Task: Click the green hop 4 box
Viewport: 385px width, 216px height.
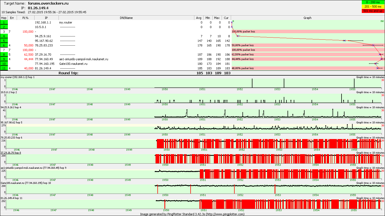Action: point(4,36)
